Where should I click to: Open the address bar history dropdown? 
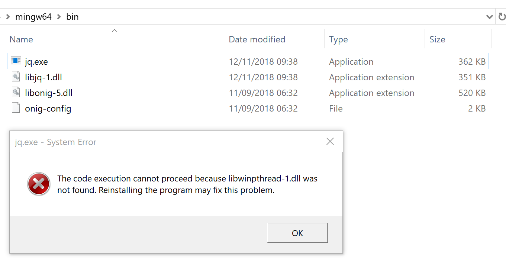click(x=489, y=16)
